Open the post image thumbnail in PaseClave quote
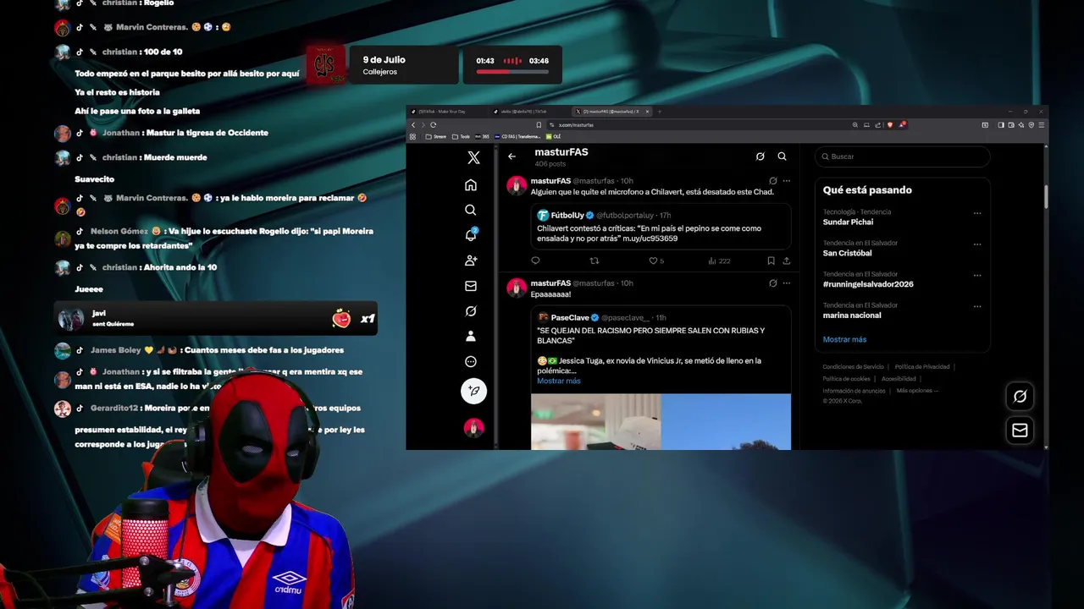Viewport: 1084px width, 609px height. [661, 421]
